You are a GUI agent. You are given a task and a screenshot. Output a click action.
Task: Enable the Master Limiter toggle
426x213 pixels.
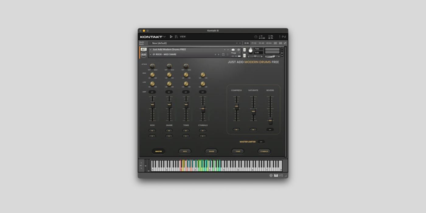click(261, 141)
